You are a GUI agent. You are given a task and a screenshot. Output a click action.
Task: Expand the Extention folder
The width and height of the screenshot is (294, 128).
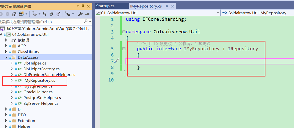coord(6,121)
